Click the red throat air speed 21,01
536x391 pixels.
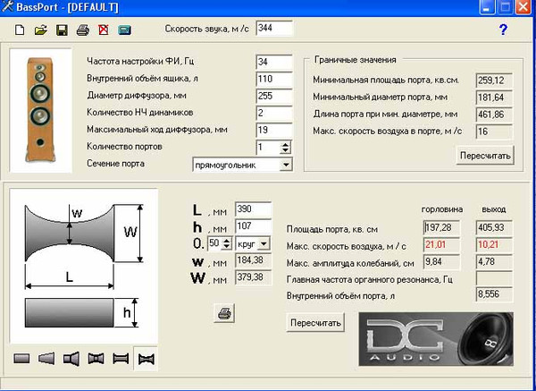pyautogui.click(x=441, y=245)
